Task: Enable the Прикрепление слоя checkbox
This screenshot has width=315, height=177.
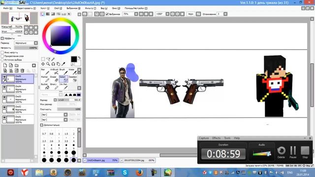Action: pos(2,56)
